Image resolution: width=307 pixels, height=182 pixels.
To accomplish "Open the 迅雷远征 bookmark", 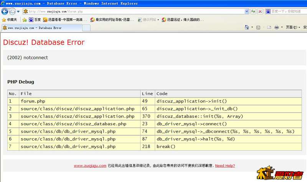I will pyautogui.click(x=183, y=20).
